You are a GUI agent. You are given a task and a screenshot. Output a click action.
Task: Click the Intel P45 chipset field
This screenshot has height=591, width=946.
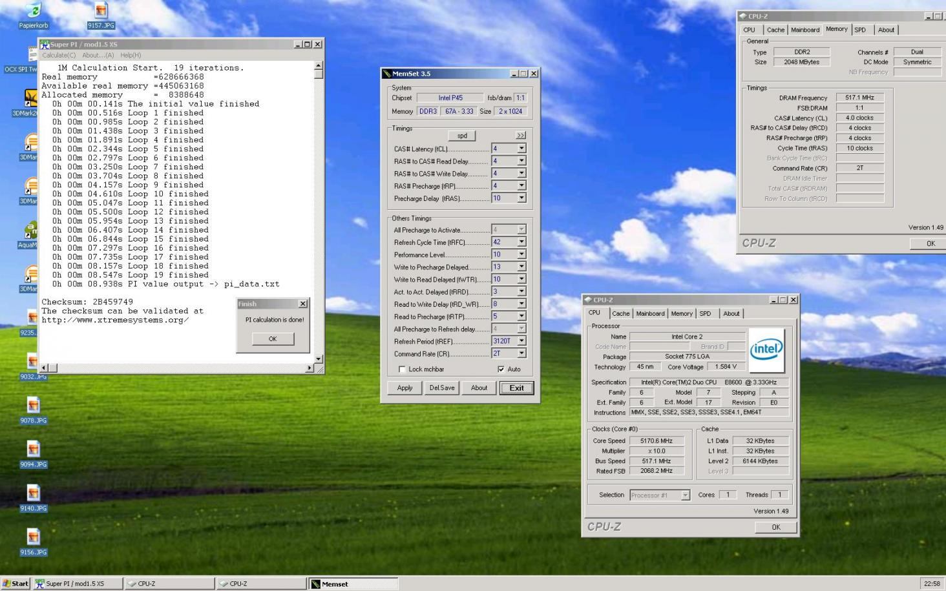450,98
